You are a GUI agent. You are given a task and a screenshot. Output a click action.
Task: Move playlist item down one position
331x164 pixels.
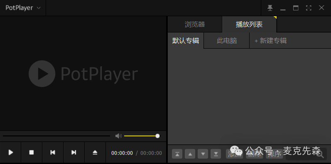203,154
